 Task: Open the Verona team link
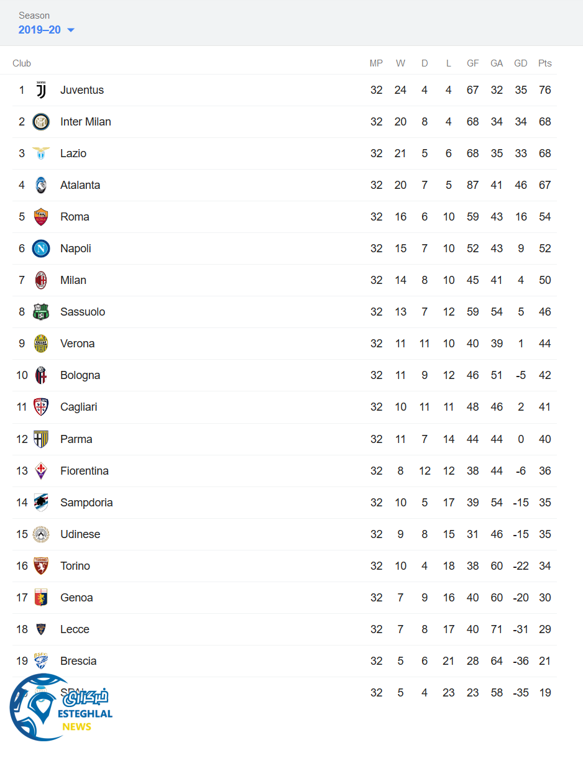pos(77,344)
